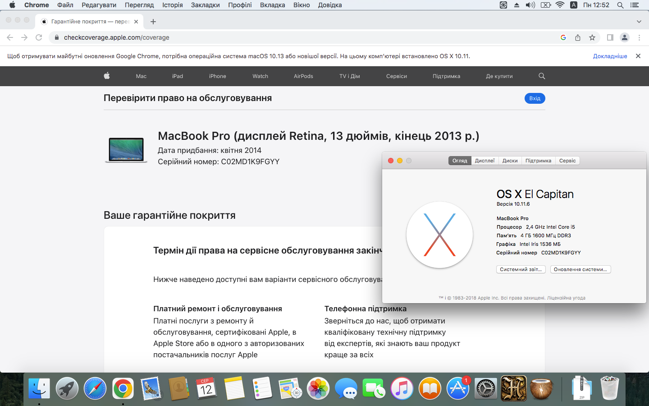Switch to Дисплеї tab
Viewport: 649px width, 406px height.
(484, 161)
